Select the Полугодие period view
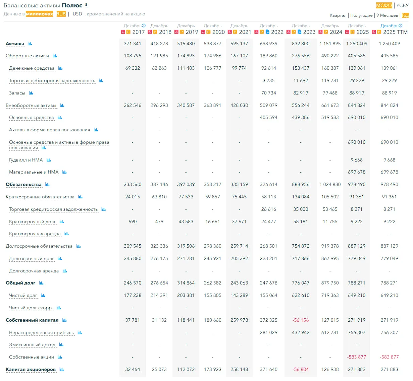Viewport: 413px width, 381px height. tap(361, 15)
